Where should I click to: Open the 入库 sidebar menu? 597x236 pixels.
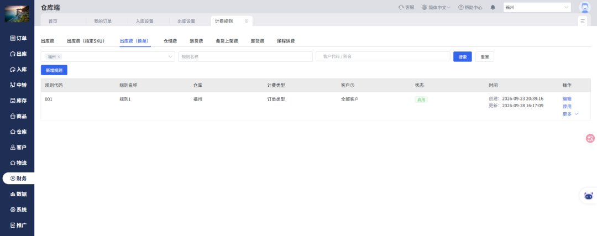[18, 69]
